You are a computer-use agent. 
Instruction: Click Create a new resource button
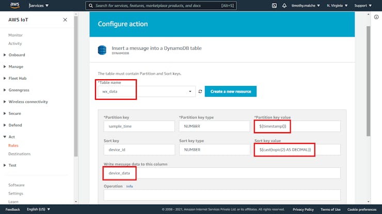coord(230,92)
